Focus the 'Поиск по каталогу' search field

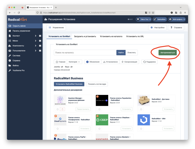[x=85, y=53]
